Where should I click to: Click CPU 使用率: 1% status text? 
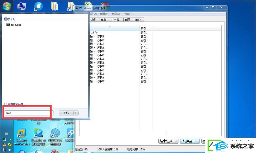pos(108,149)
